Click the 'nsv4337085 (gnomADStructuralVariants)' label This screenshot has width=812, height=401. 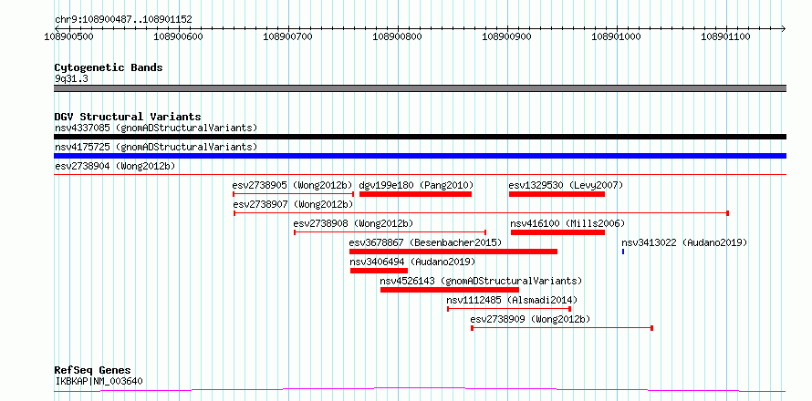point(156,128)
